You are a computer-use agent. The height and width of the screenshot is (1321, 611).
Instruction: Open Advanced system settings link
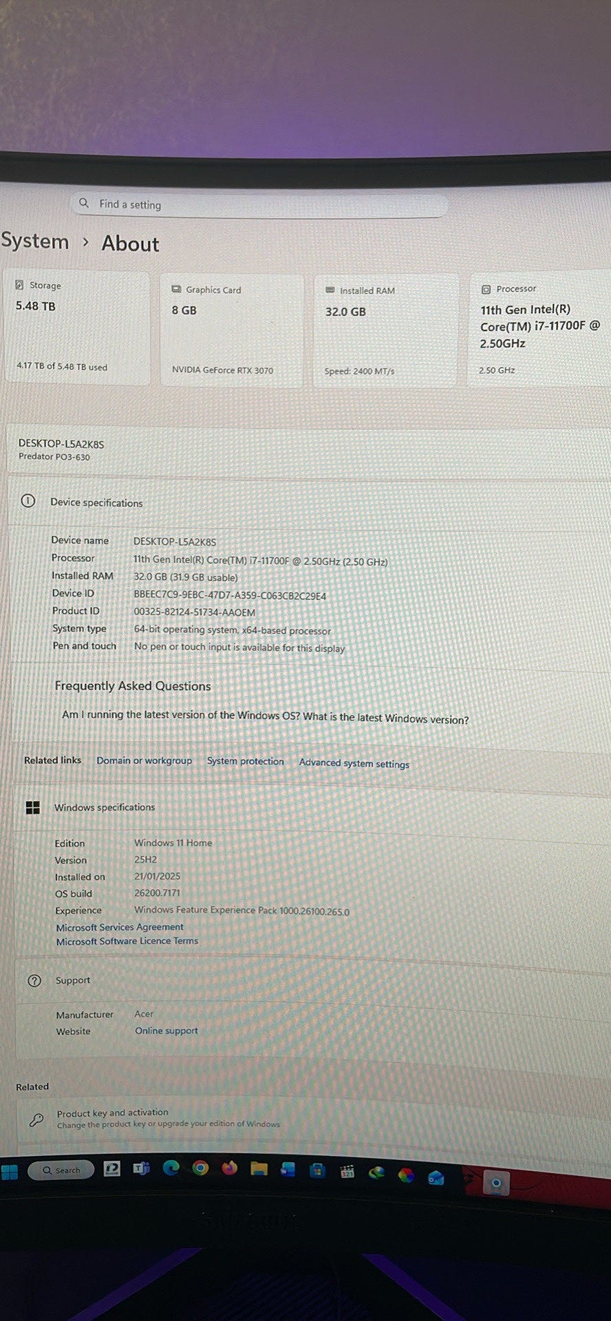(354, 763)
